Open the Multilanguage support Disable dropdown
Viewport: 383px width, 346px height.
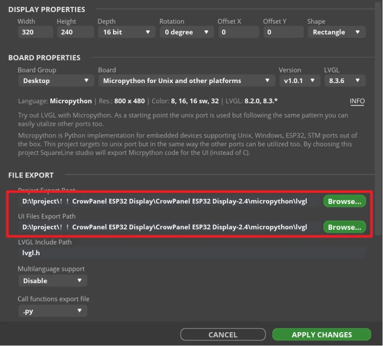pyautogui.click(x=52, y=280)
